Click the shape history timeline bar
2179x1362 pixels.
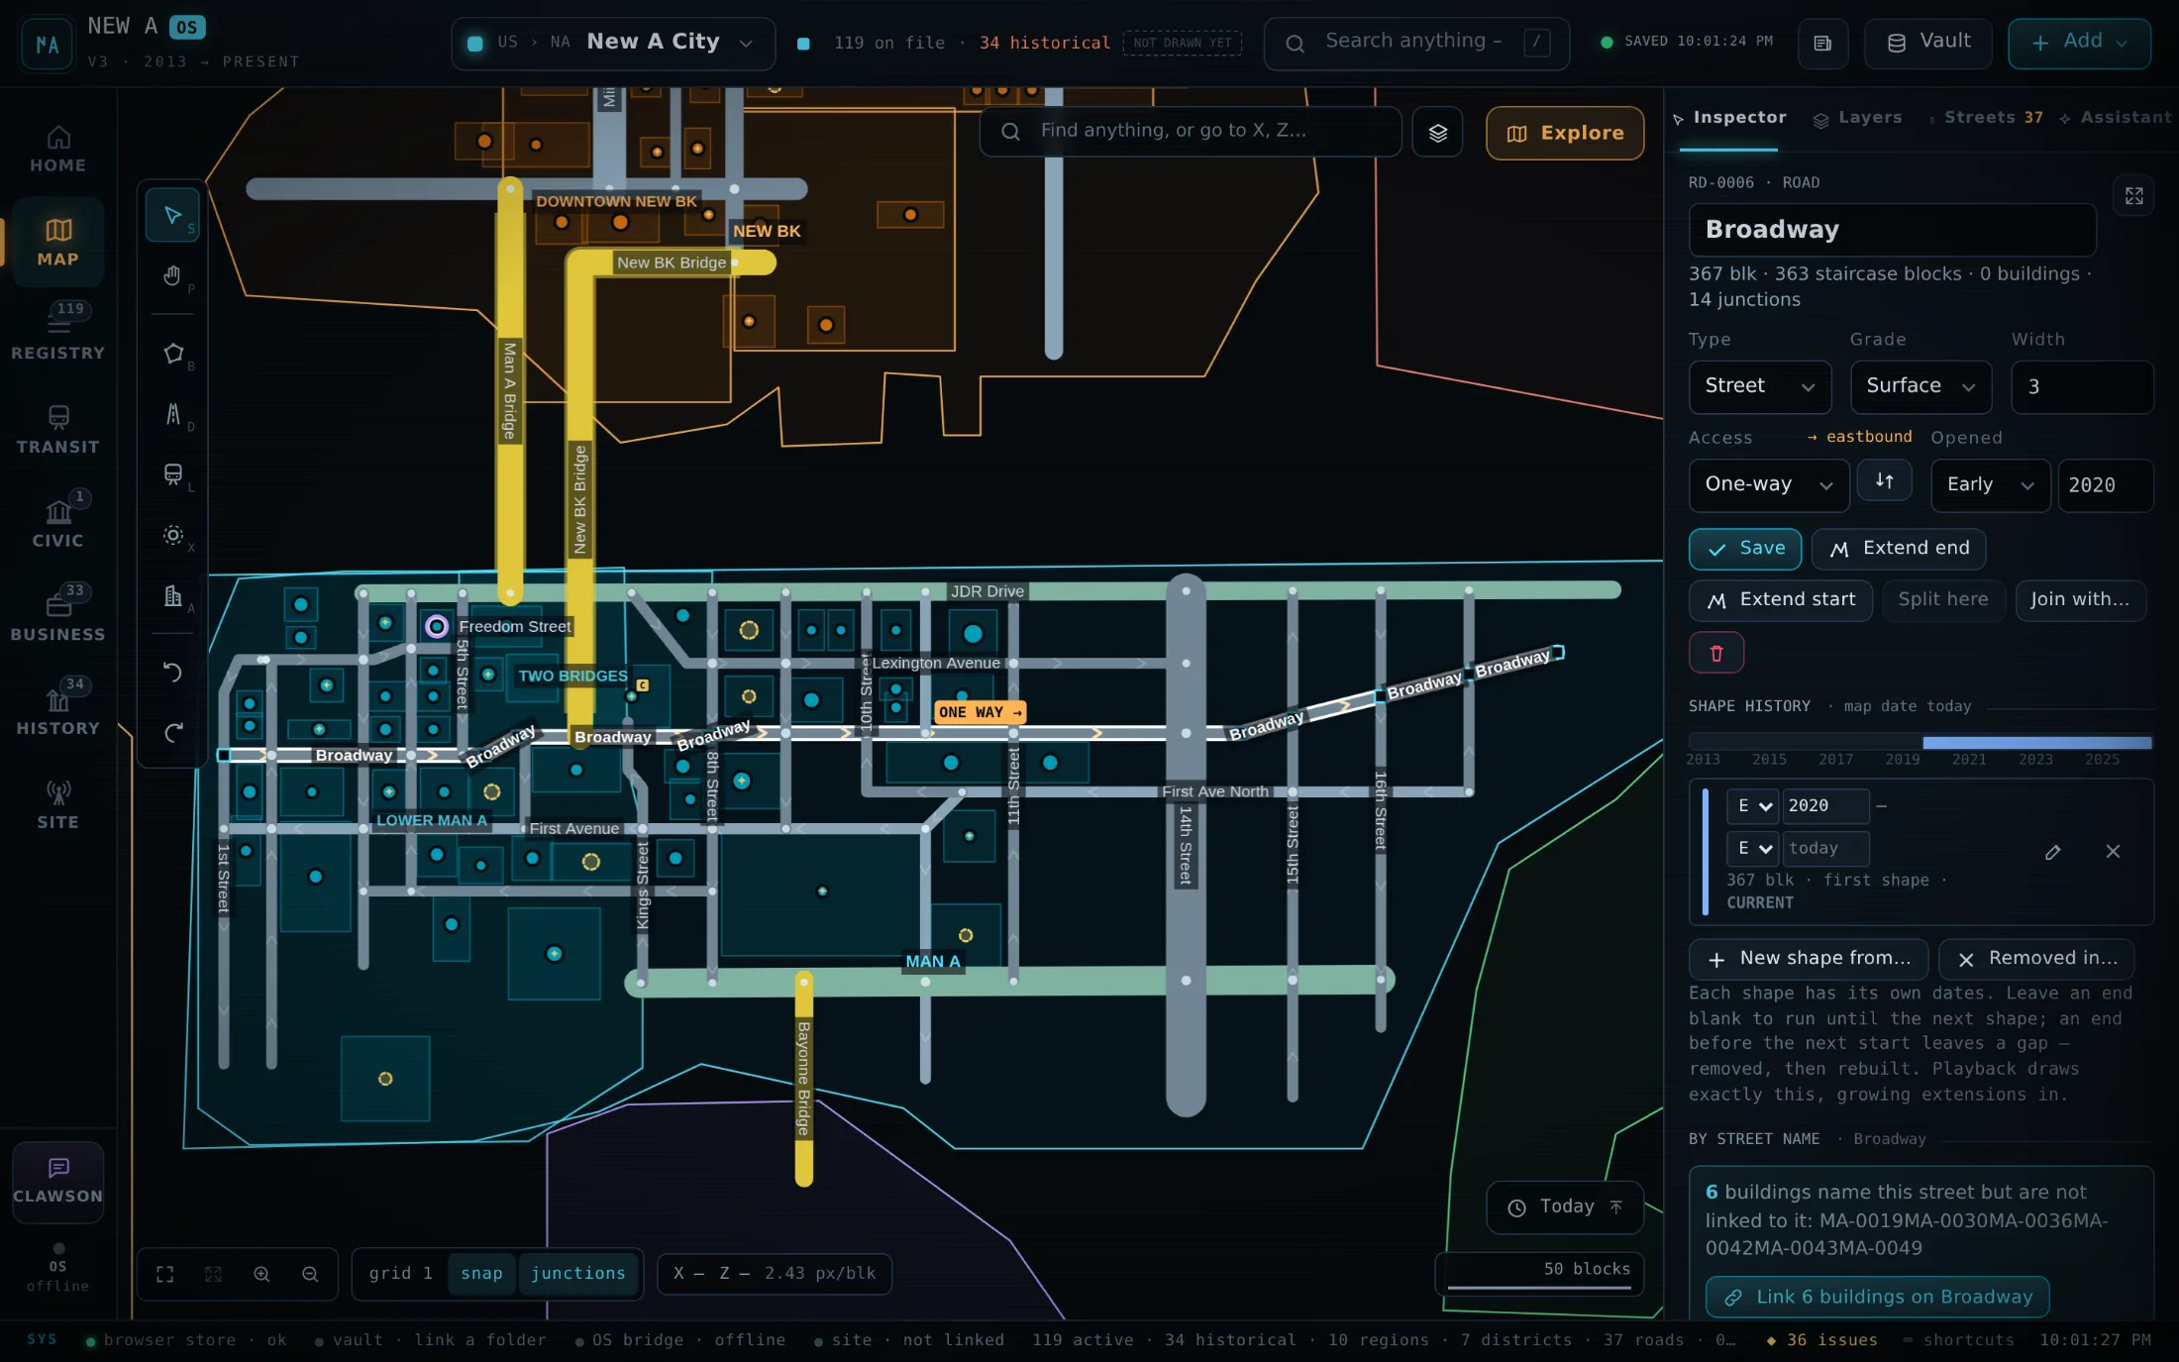(x=1920, y=743)
